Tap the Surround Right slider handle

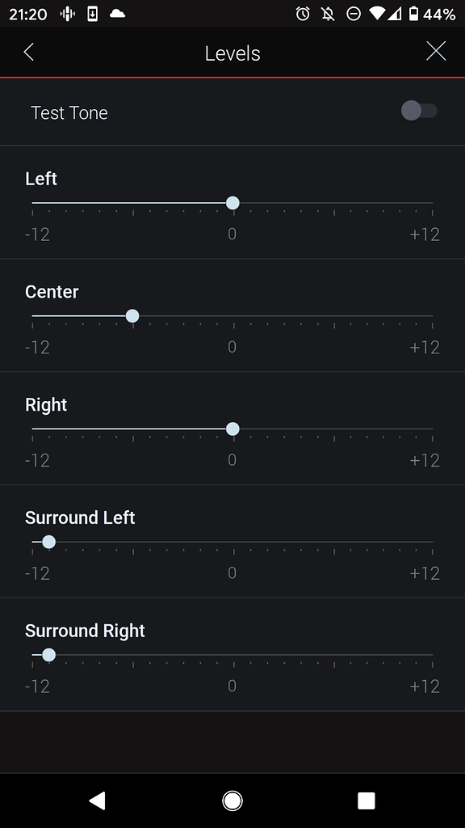(x=48, y=655)
